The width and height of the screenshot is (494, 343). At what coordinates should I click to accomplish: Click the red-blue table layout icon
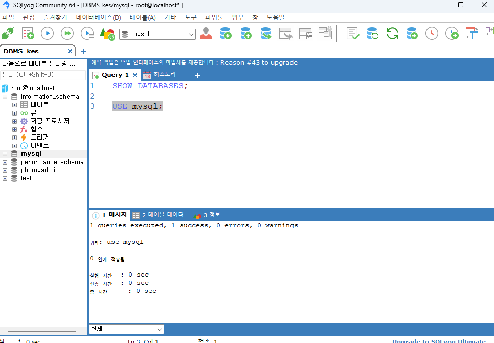[472, 33]
